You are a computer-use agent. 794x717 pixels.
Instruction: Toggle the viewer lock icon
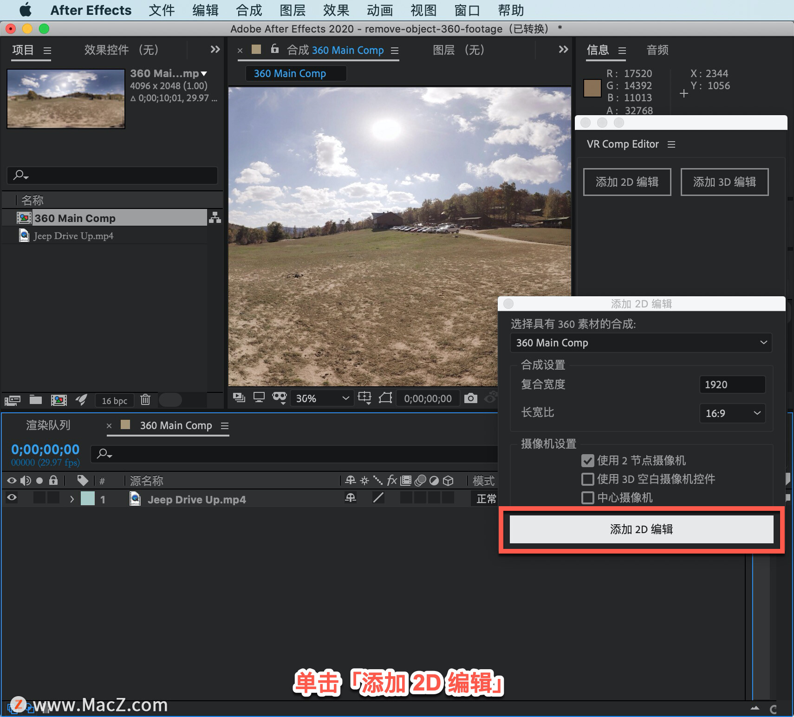point(275,48)
